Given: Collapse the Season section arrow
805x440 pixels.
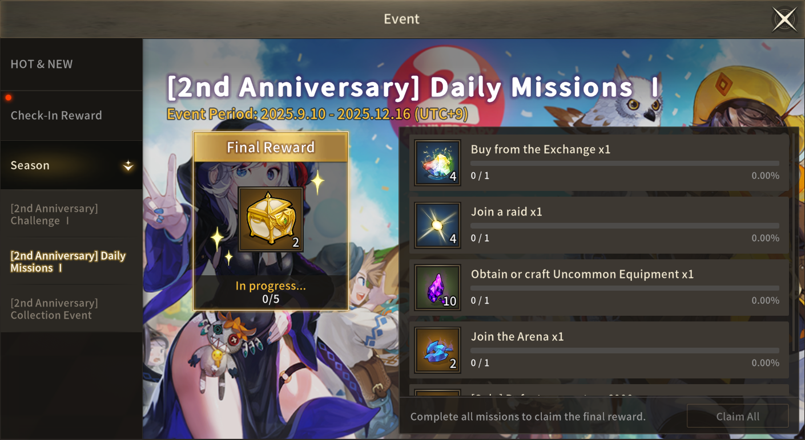Looking at the screenshot, I should pos(128,166).
